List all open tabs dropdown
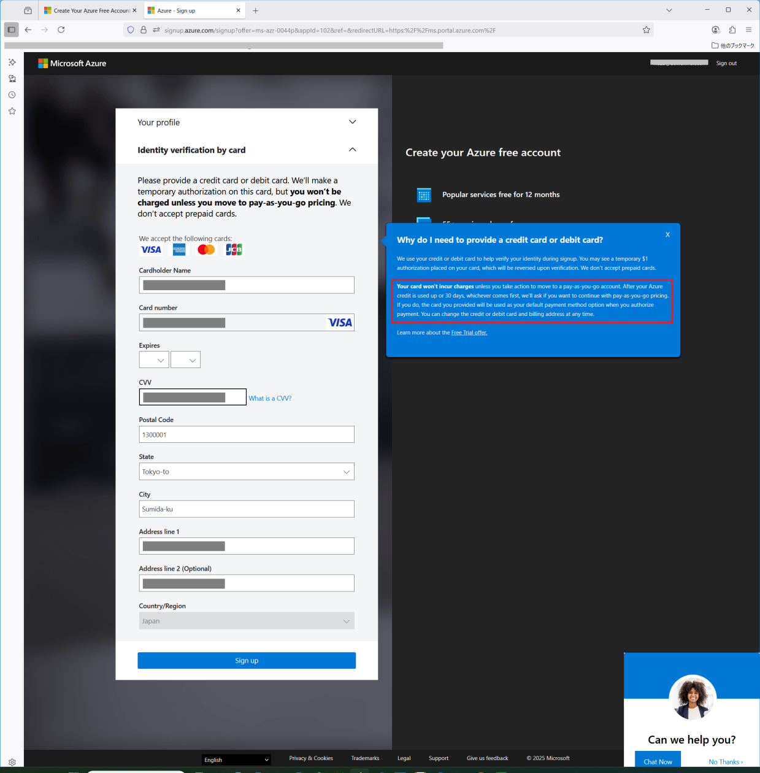 669,10
